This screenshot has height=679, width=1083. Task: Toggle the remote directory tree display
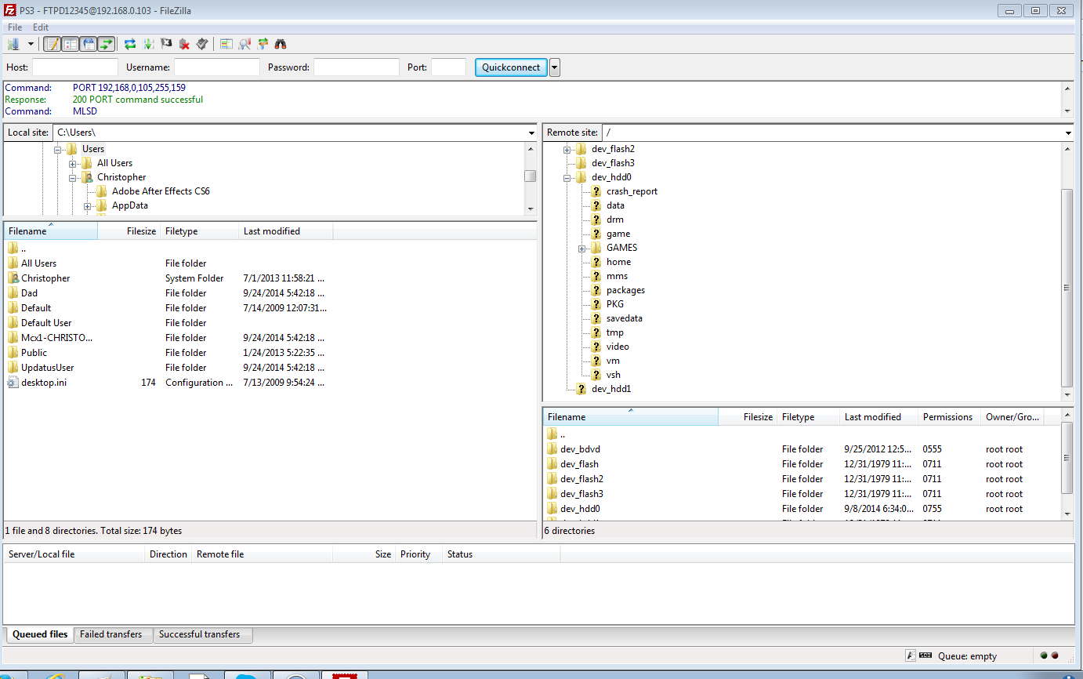89,44
